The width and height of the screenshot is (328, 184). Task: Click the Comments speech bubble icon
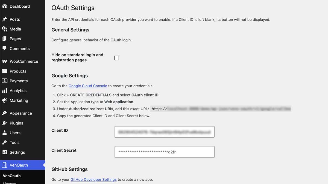click(x=4, y=49)
